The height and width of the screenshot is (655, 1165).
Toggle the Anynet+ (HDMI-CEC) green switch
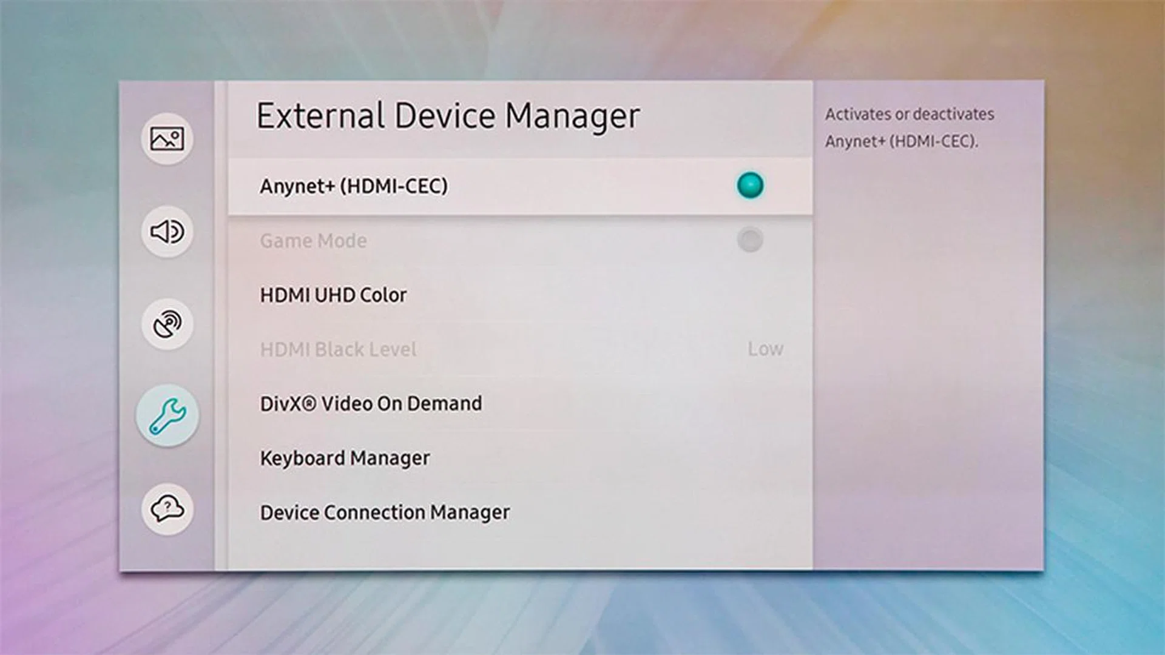coord(750,186)
